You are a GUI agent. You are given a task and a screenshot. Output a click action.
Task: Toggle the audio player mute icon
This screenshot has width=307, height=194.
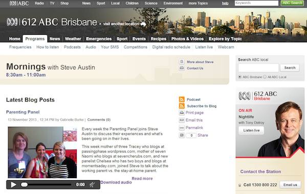coord(92,185)
